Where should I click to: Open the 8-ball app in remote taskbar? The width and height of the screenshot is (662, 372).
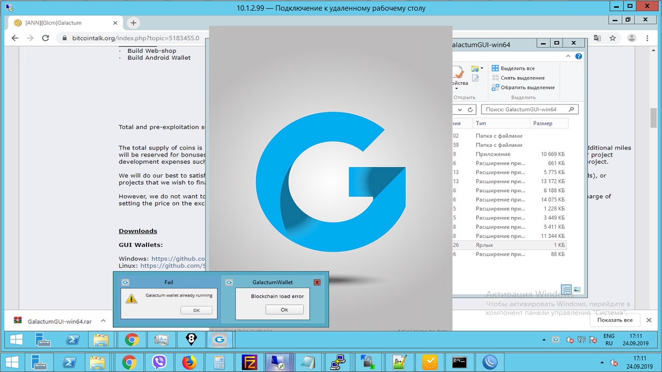(191, 339)
